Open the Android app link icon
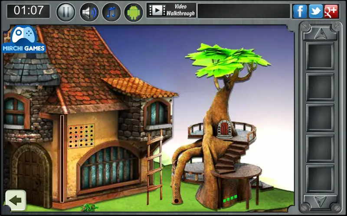 (x=134, y=12)
